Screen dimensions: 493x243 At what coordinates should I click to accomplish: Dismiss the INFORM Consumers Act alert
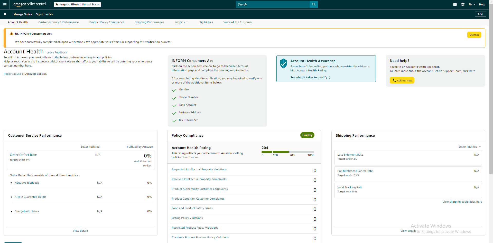pyautogui.click(x=474, y=35)
